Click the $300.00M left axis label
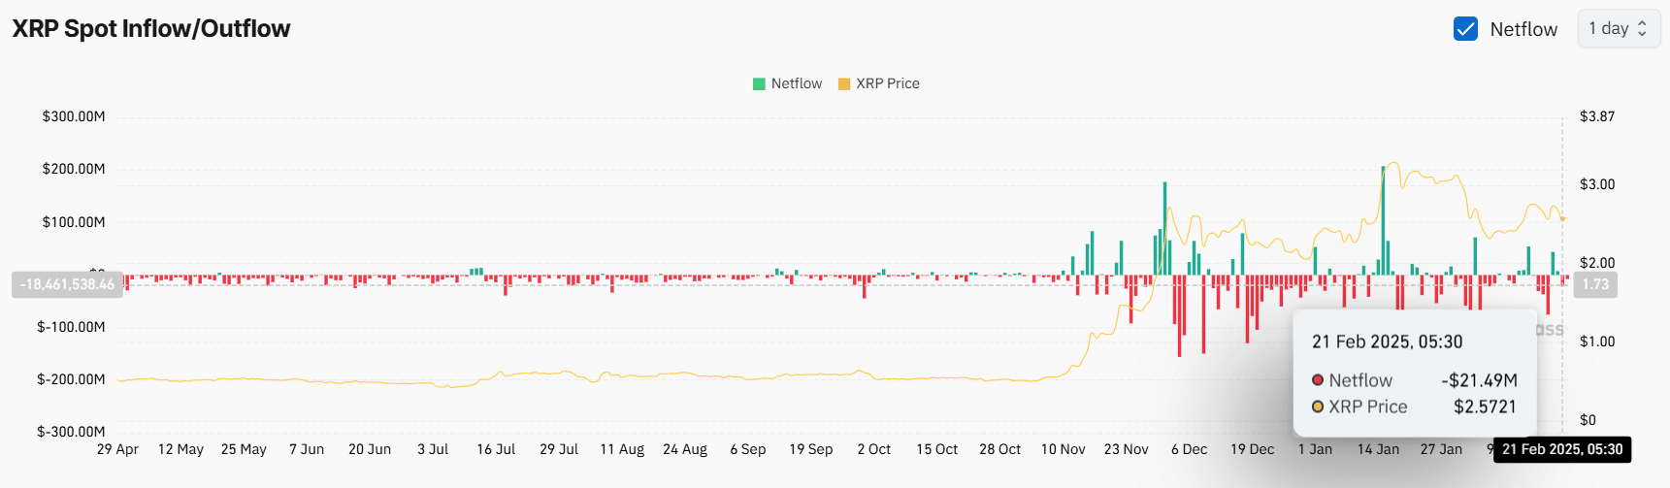Image resolution: width=1670 pixels, height=488 pixels. (74, 116)
